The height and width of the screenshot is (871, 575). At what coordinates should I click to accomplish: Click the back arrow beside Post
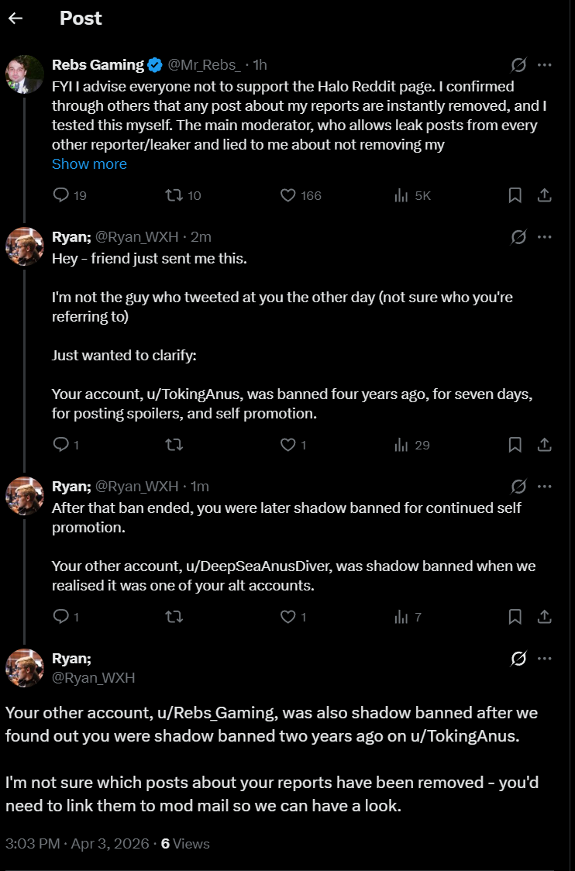pyautogui.click(x=16, y=18)
